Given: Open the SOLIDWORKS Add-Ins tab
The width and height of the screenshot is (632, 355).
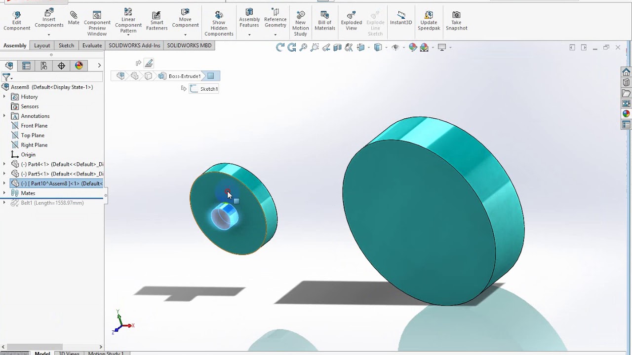Looking at the screenshot, I should (134, 45).
